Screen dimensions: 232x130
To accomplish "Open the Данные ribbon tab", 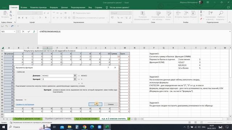I will coord(65,7).
